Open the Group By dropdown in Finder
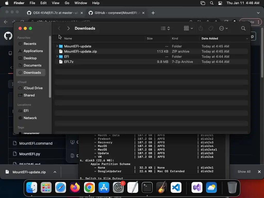Screen dimensions: 264x198 click(x=188, y=28)
